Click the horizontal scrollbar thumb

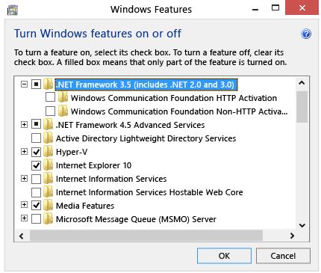click(x=146, y=236)
